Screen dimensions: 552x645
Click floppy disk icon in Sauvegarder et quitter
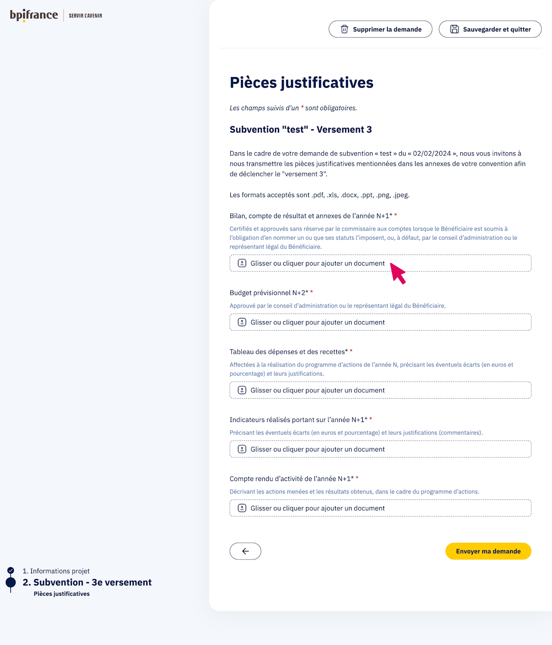pos(454,29)
